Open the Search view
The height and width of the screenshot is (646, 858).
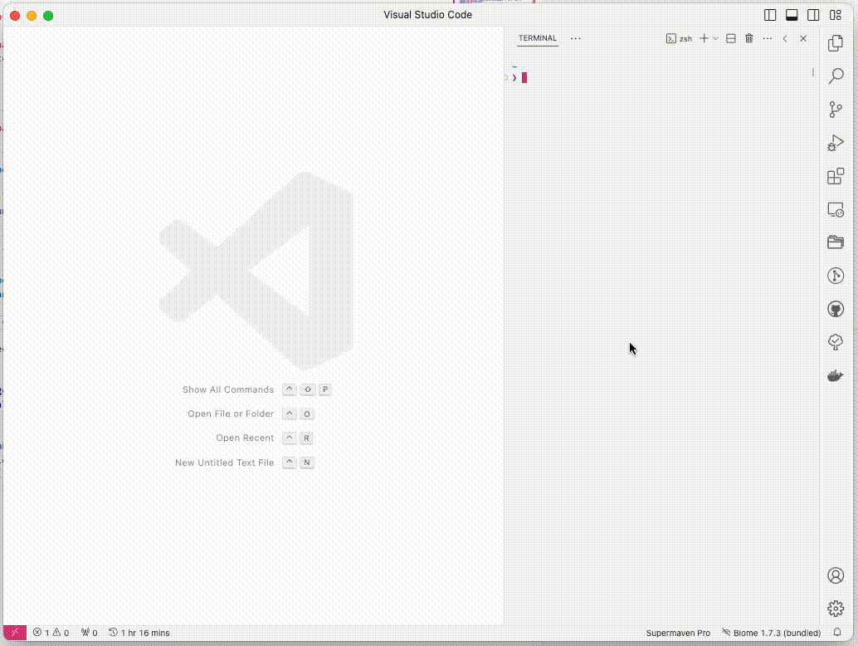pos(836,76)
